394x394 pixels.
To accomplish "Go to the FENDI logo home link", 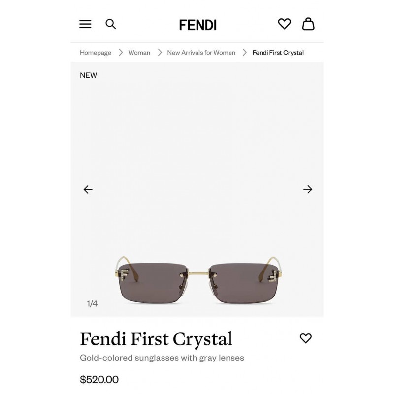I will coord(198,25).
